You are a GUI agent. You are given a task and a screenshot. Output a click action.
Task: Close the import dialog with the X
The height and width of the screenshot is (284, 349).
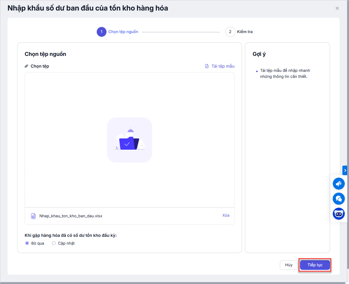[x=337, y=8]
